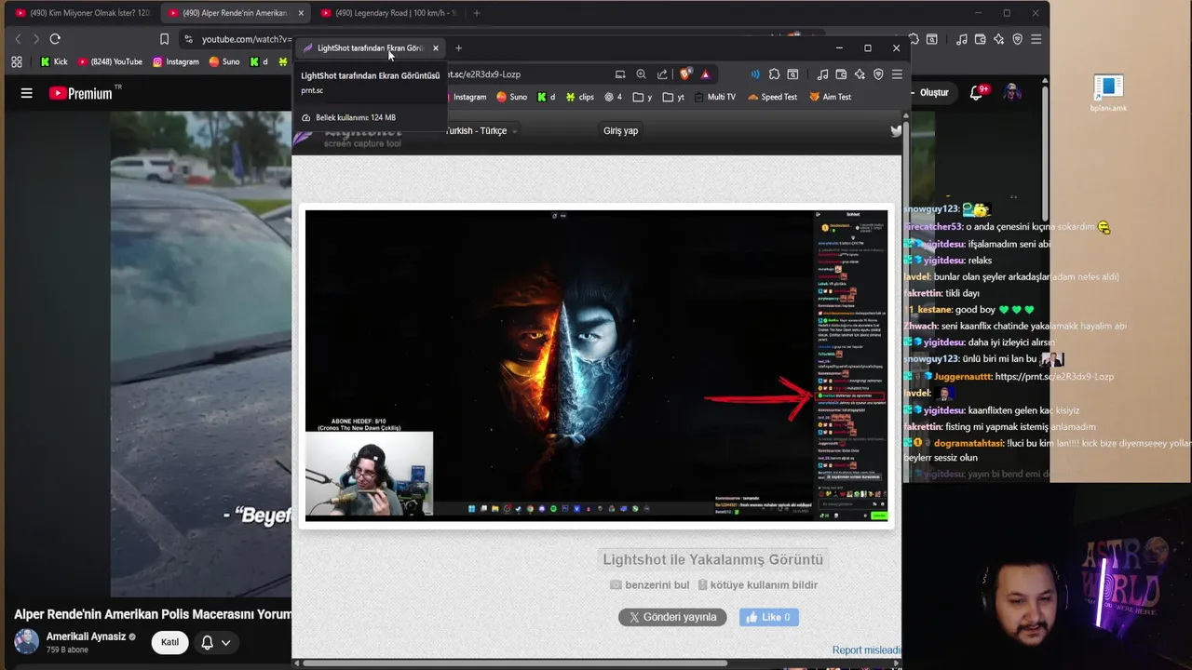Click the clips bookmark in Lightshot window

point(579,97)
